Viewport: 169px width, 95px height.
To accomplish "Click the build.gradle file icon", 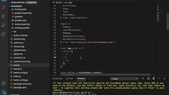I will 13,9.
